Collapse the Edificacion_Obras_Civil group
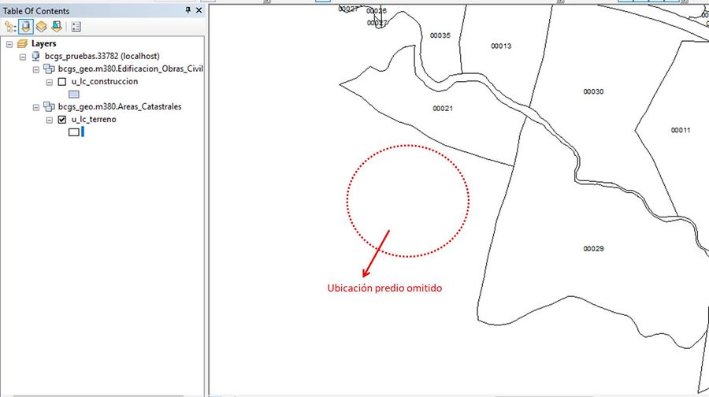 pos(35,69)
